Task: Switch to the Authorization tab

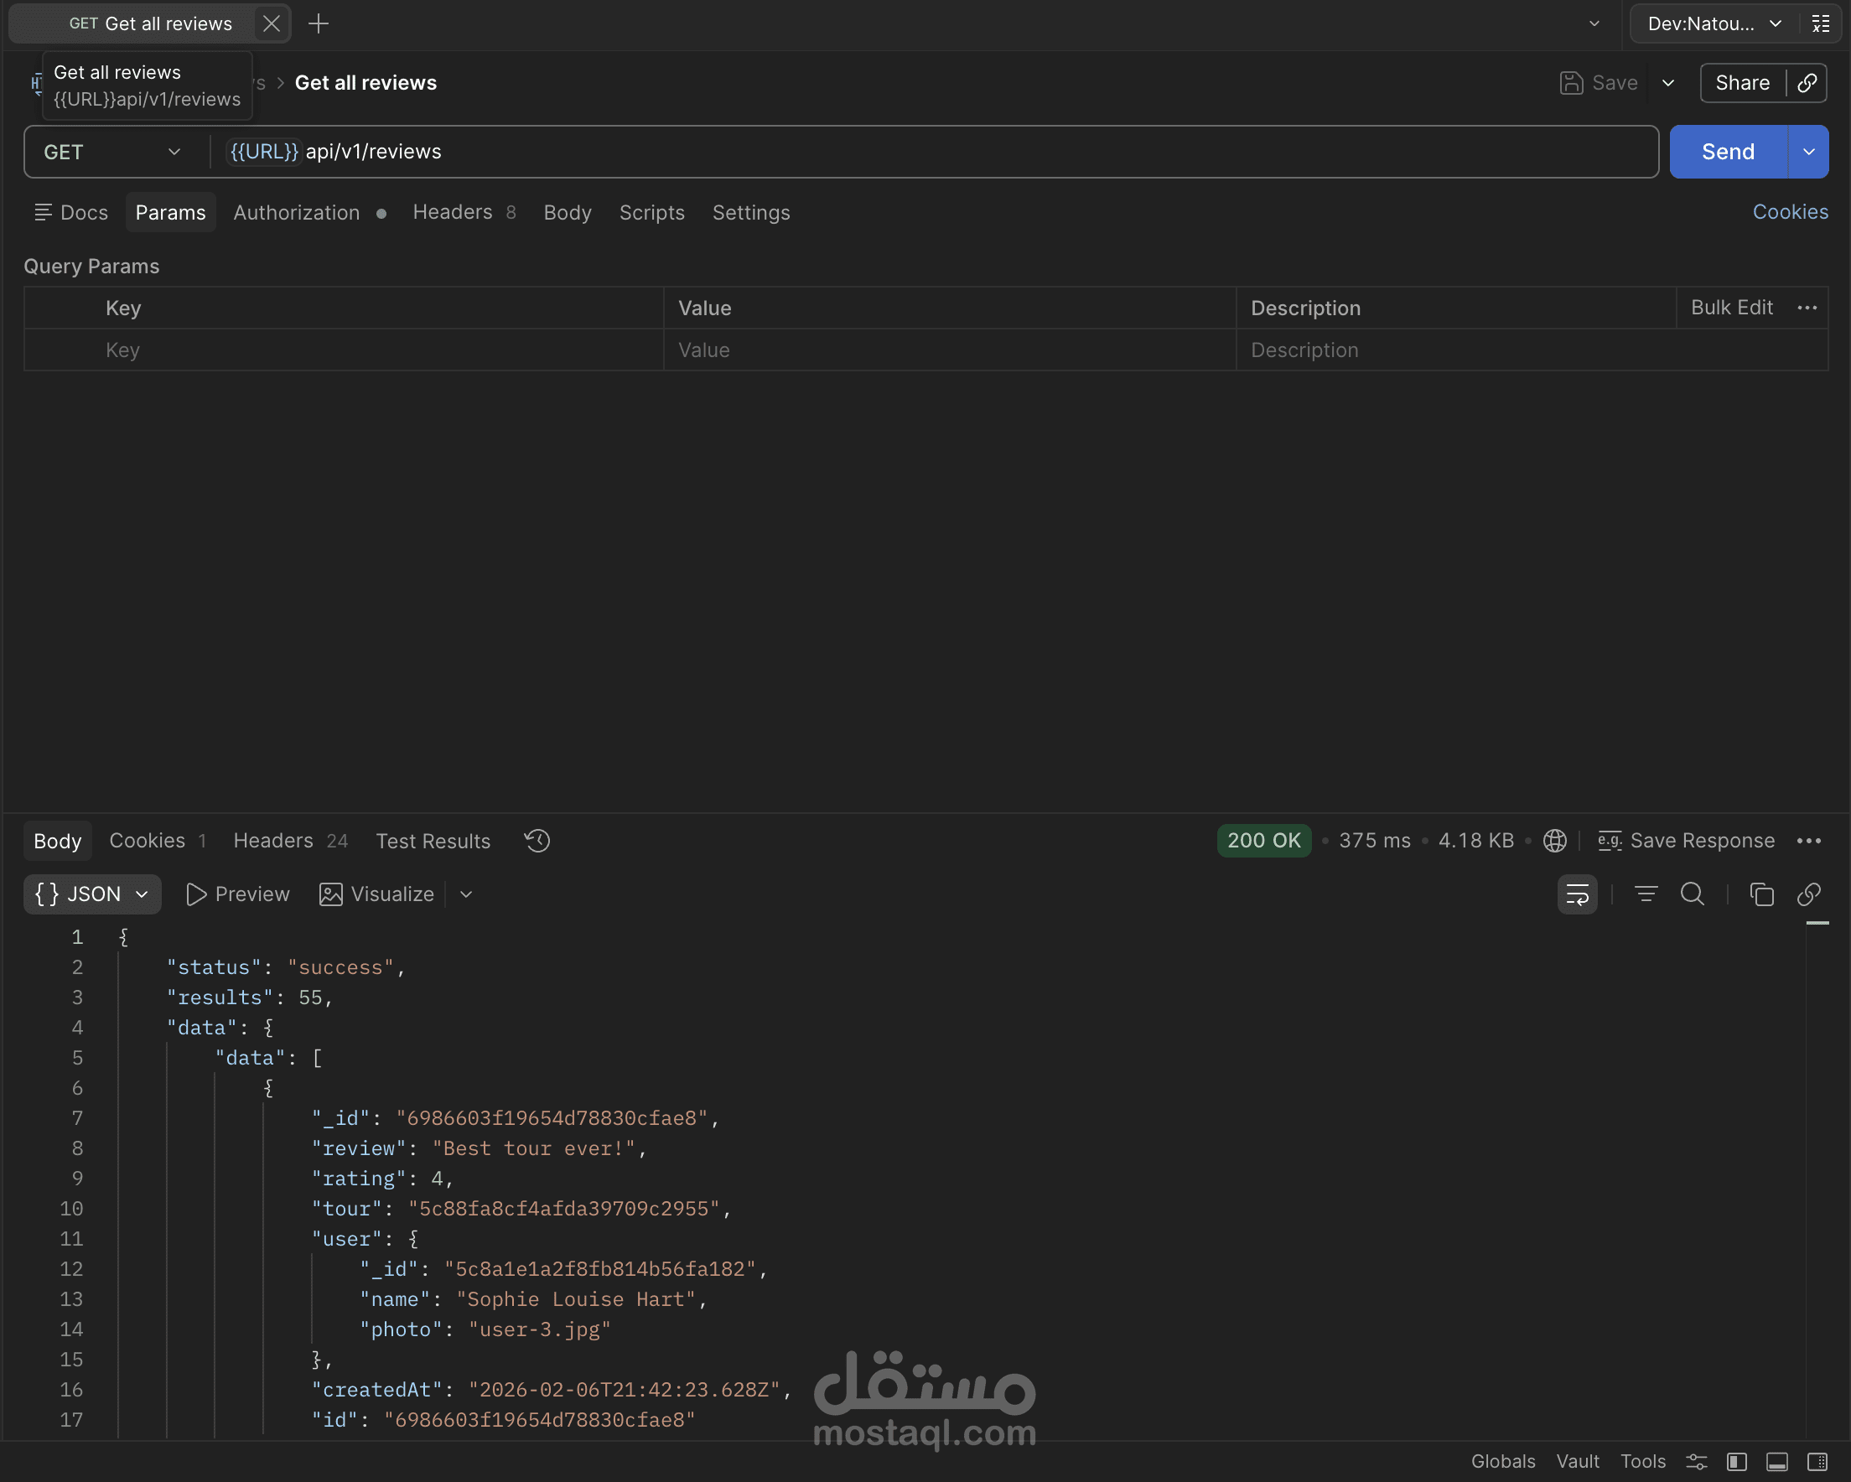Action: tap(296, 212)
